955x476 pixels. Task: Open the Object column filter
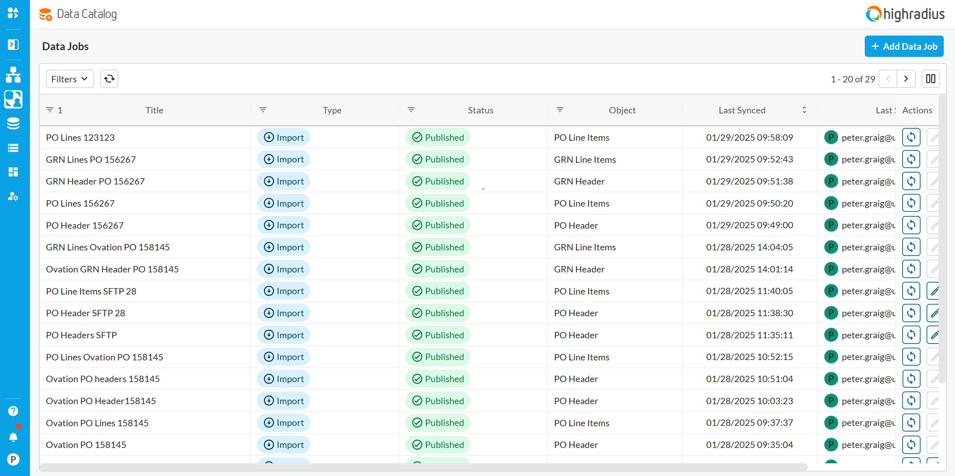560,110
